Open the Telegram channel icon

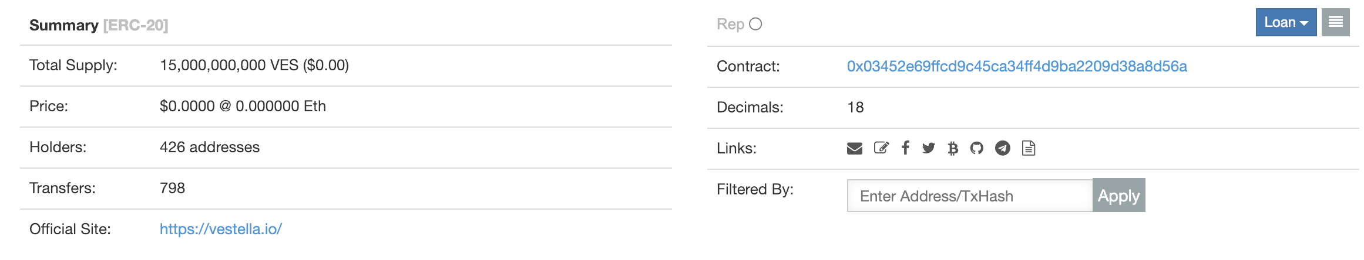click(x=1003, y=148)
